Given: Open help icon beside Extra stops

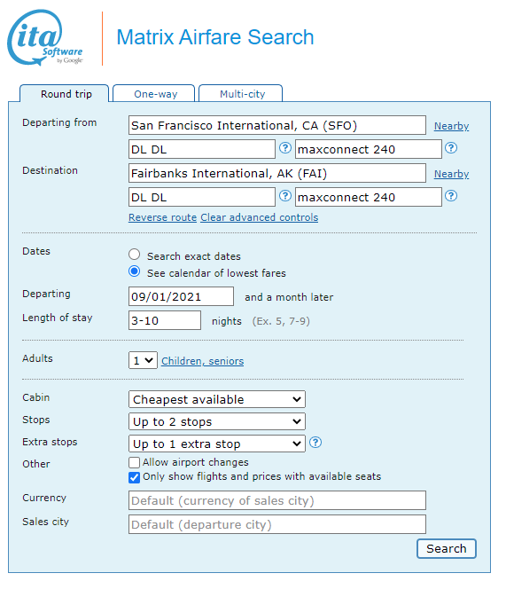Looking at the screenshot, I should click(315, 443).
